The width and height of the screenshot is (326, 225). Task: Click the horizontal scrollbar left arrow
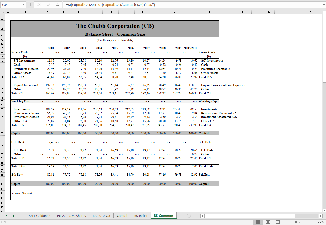202,216
